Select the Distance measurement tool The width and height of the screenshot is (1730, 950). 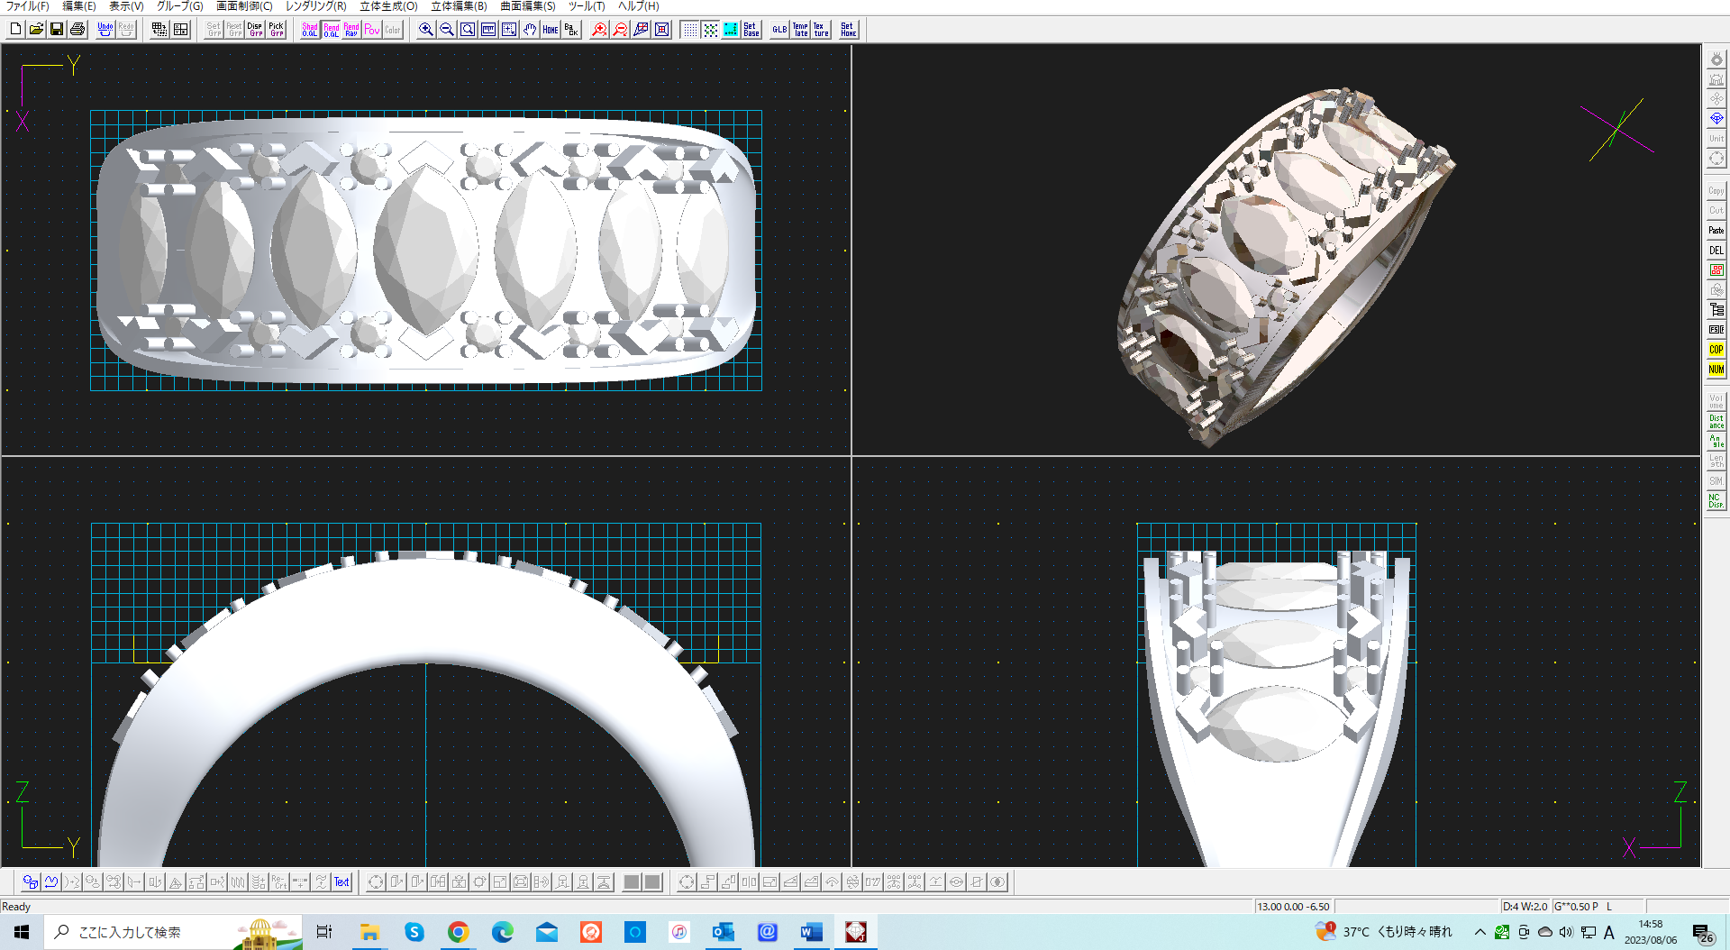click(x=1716, y=420)
